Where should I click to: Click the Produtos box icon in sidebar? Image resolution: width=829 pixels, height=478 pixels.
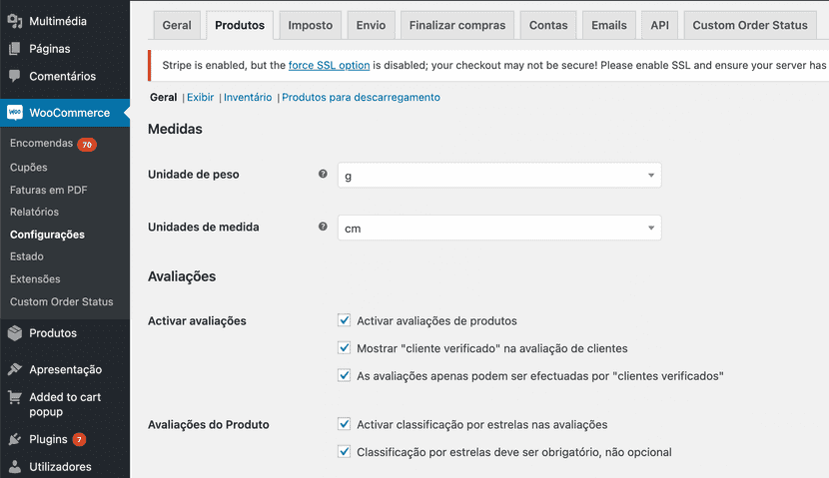[15, 333]
